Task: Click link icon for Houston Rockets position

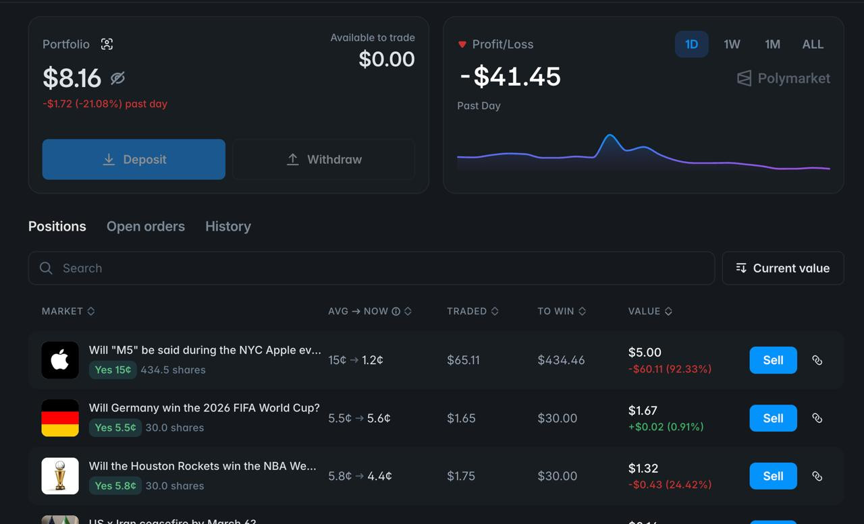Action: coord(817,476)
